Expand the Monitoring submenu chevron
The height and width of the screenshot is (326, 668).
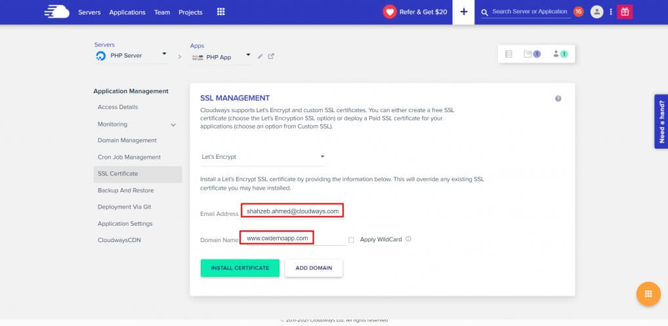pos(173,125)
